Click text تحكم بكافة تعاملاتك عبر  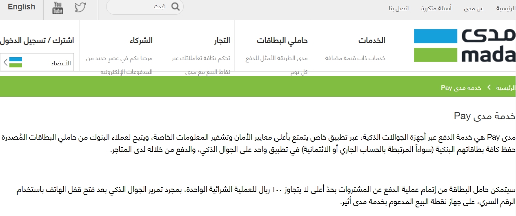click(201, 58)
